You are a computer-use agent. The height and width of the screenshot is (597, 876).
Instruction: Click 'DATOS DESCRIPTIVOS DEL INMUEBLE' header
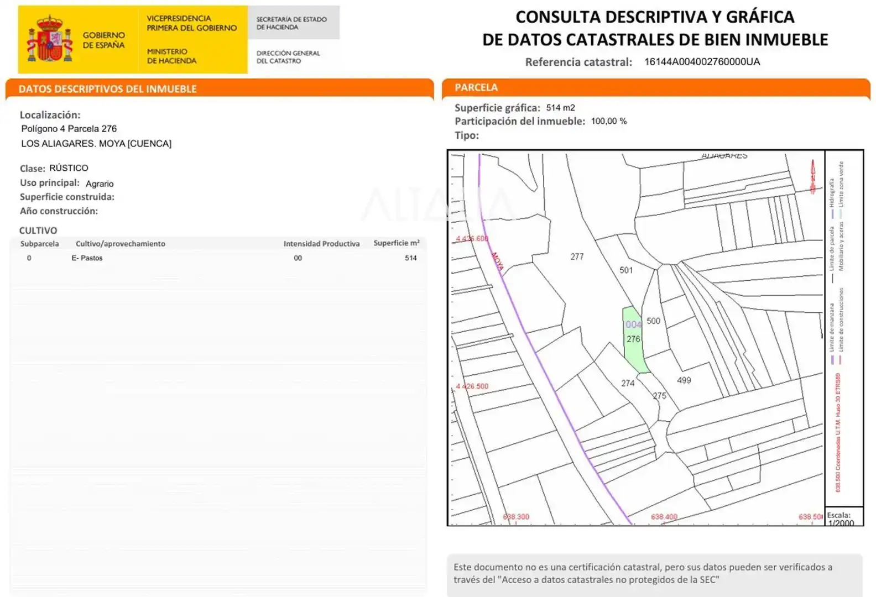tap(107, 89)
